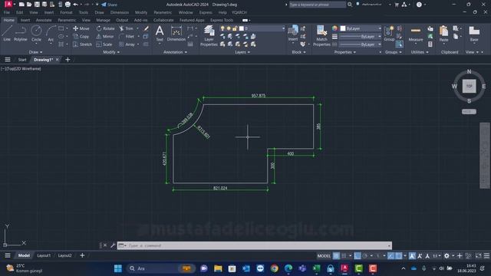Viewport: 491px width, 276px height.
Task: Toggle layer on/off lightbulb icon
Action: (222, 28)
